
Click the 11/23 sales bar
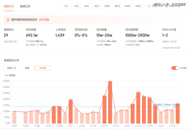pyautogui.click(x=138, y=108)
